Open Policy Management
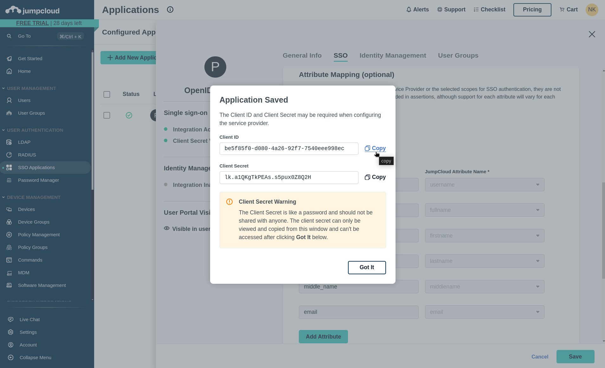 point(39,234)
